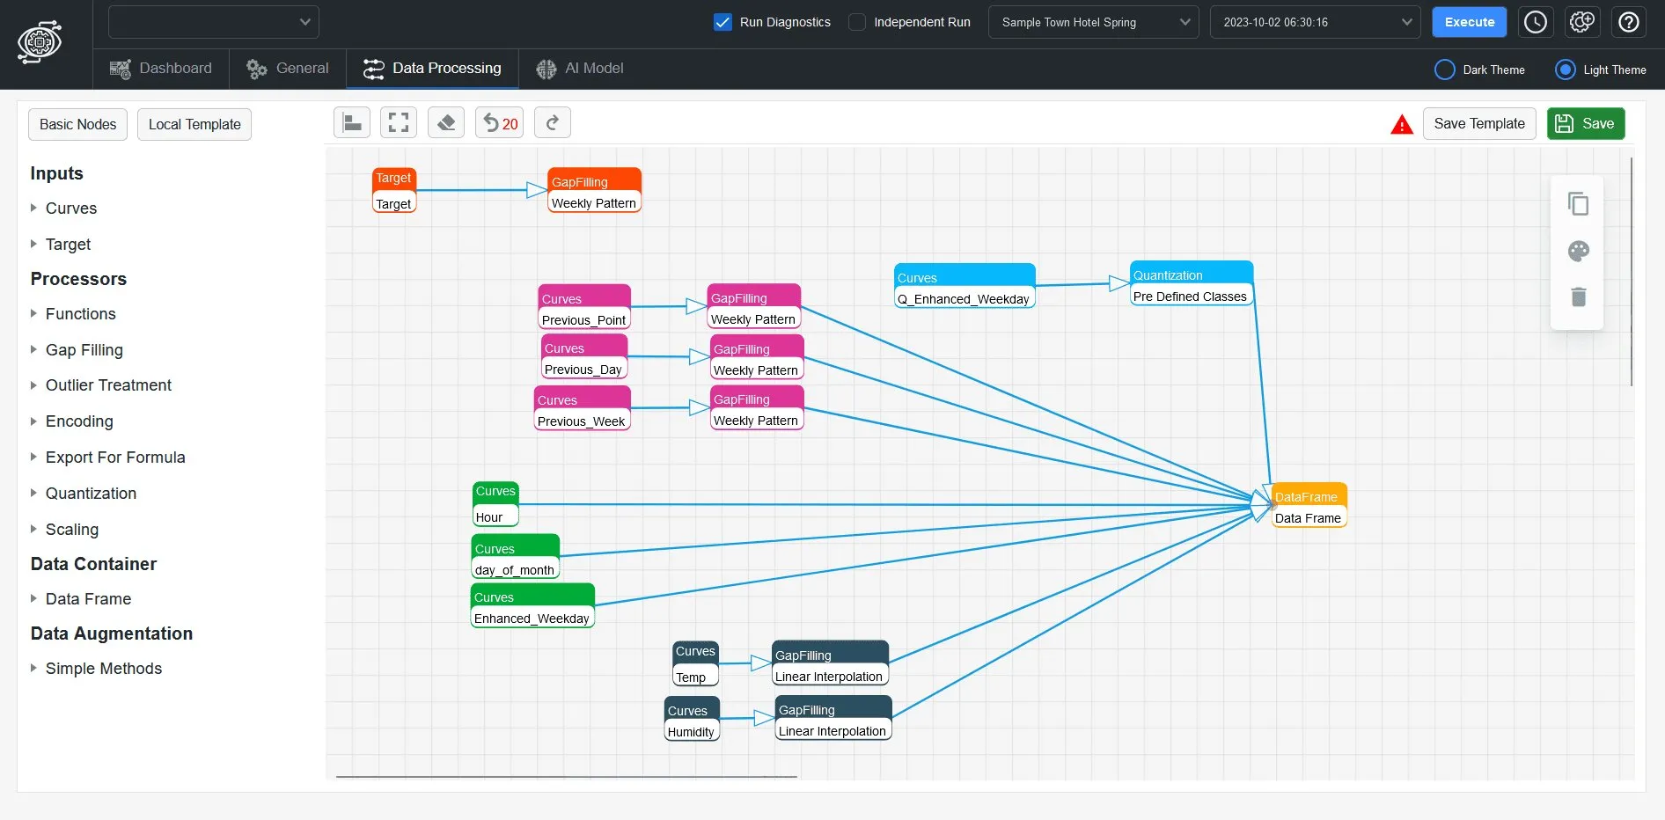1665x820 pixels.
Task: Click the green Save button
Action: click(x=1586, y=123)
